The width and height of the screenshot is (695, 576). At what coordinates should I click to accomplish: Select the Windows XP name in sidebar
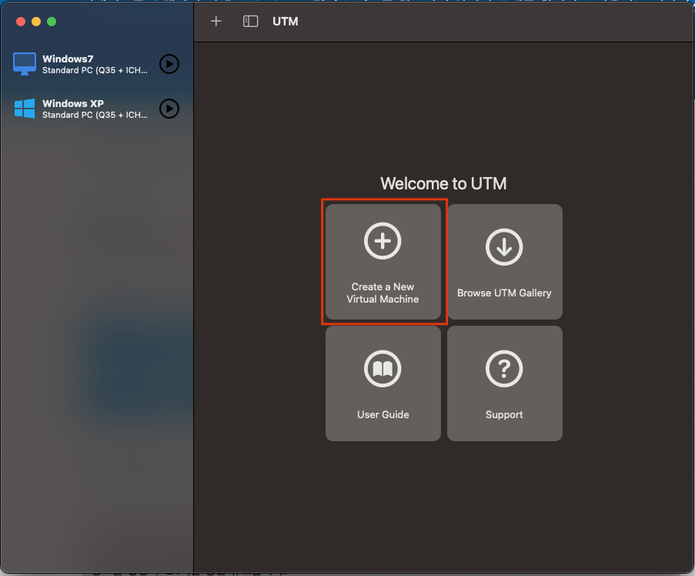(73, 103)
